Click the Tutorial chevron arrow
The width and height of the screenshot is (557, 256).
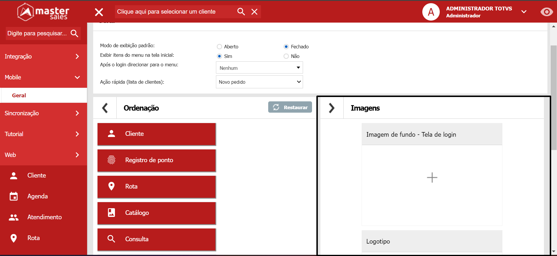click(77, 134)
